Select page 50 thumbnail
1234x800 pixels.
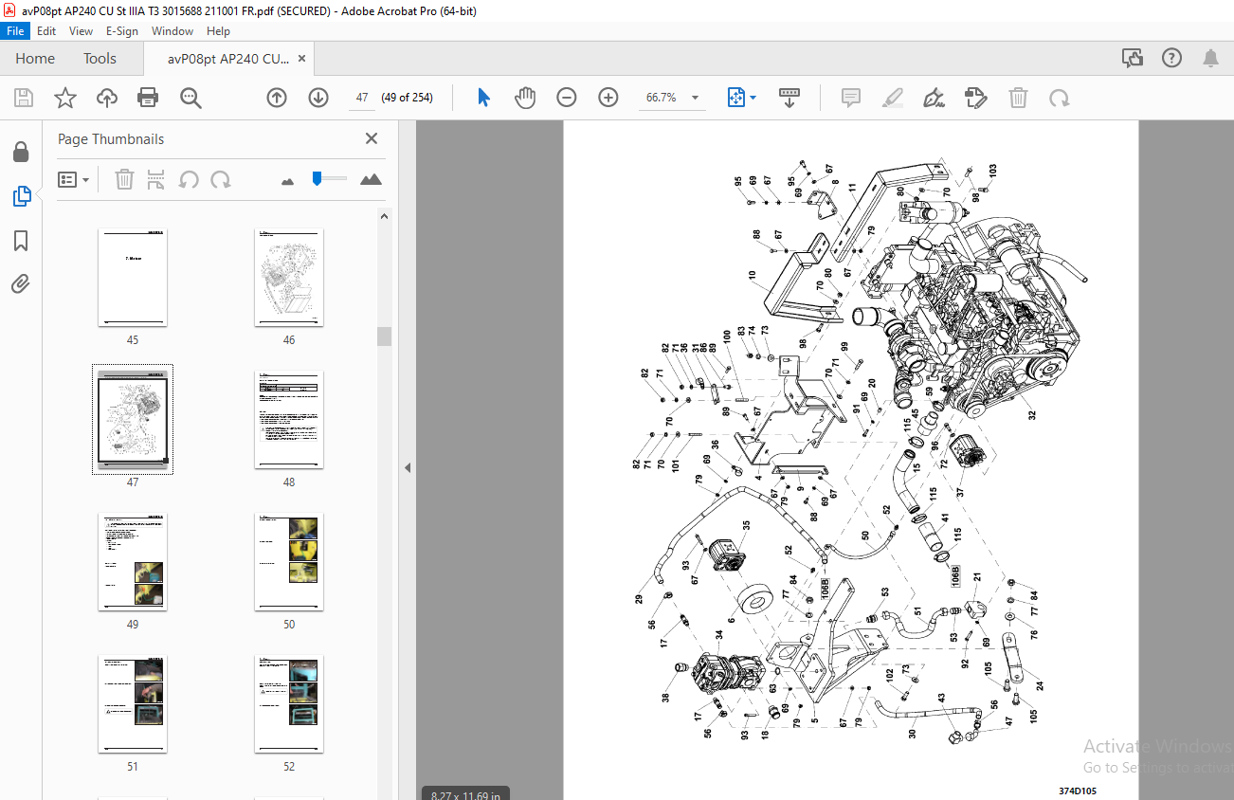(x=289, y=562)
